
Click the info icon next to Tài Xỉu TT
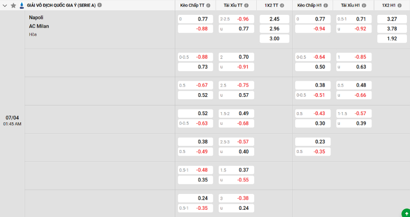[246, 5]
